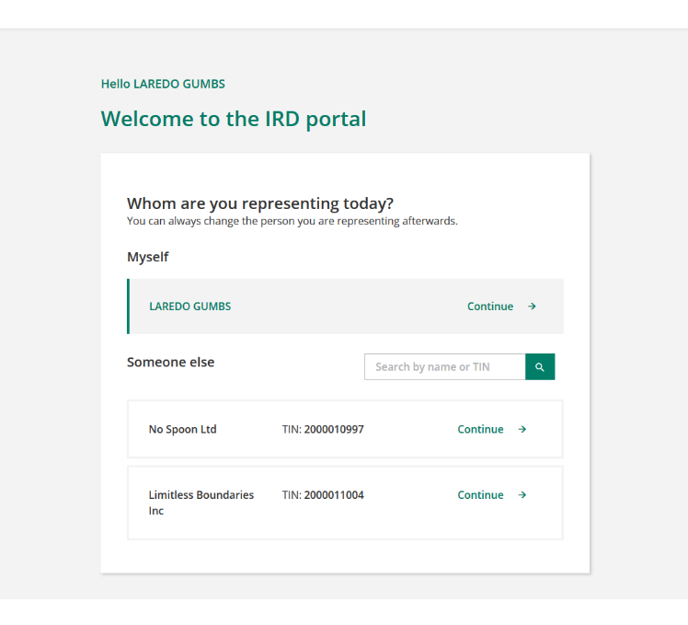This screenshot has width=688, height=625.
Task: Click the Myself section heading
Action: (x=148, y=257)
